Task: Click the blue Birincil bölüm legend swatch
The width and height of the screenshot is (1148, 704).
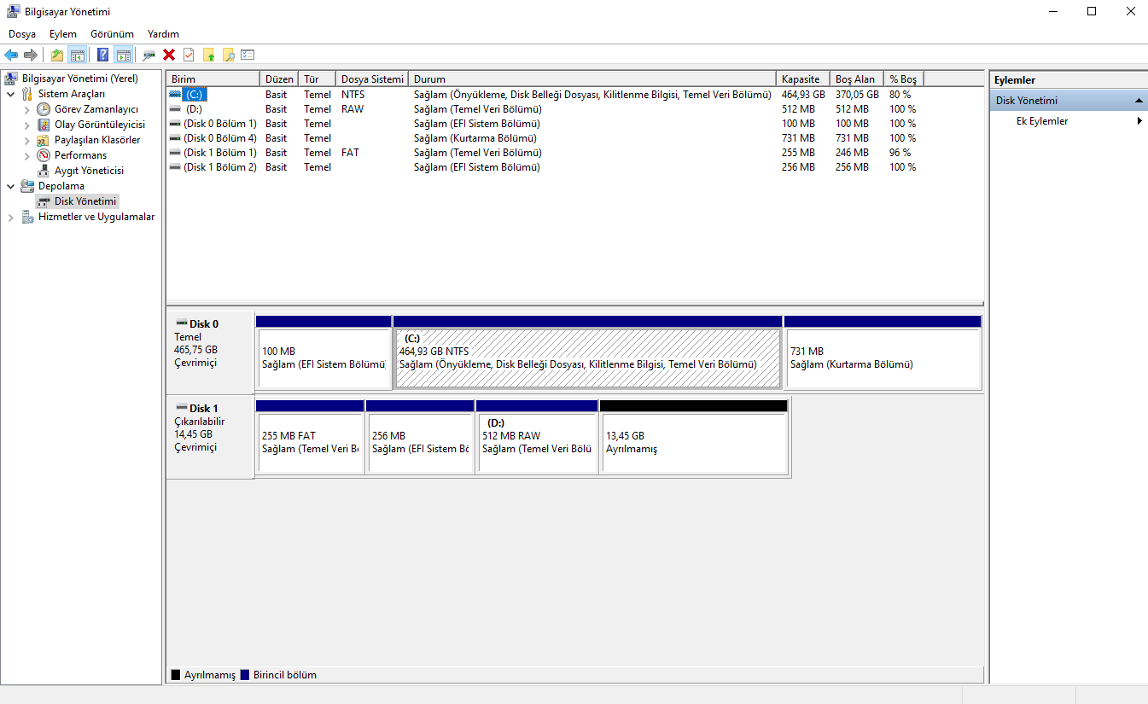Action: (245, 675)
